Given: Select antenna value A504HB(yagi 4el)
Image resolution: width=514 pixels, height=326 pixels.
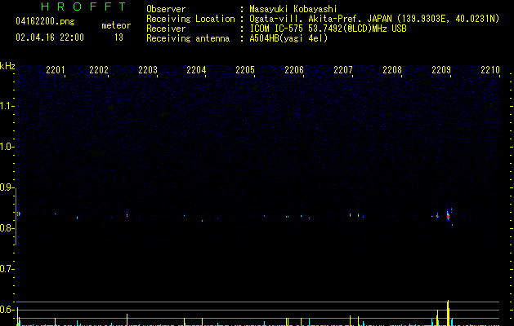Looking at the screenshot, I should 288,38.
